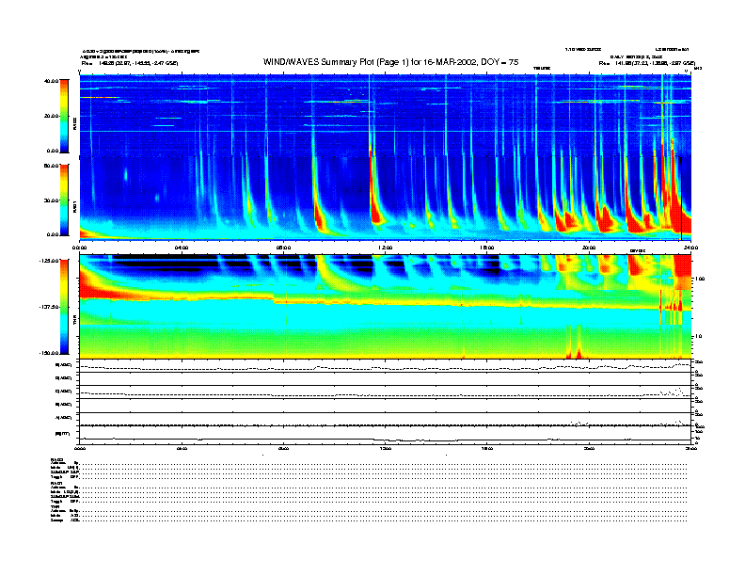Click the 12:00 tick label under RAD1 spectrogram

pos(386,248)
